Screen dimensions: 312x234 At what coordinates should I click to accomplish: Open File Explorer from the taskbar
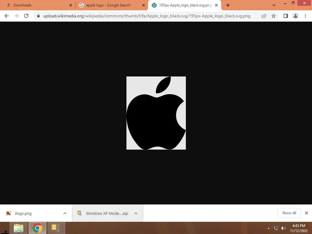coord(19,228)
